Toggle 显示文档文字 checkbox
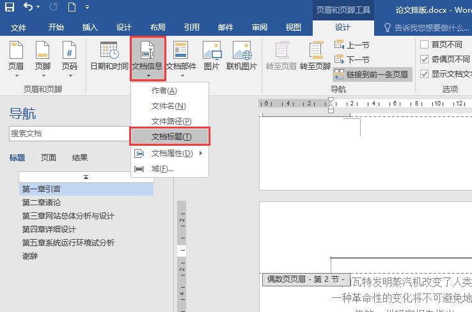This screenshot has height=312, width=472. (425, 74)
